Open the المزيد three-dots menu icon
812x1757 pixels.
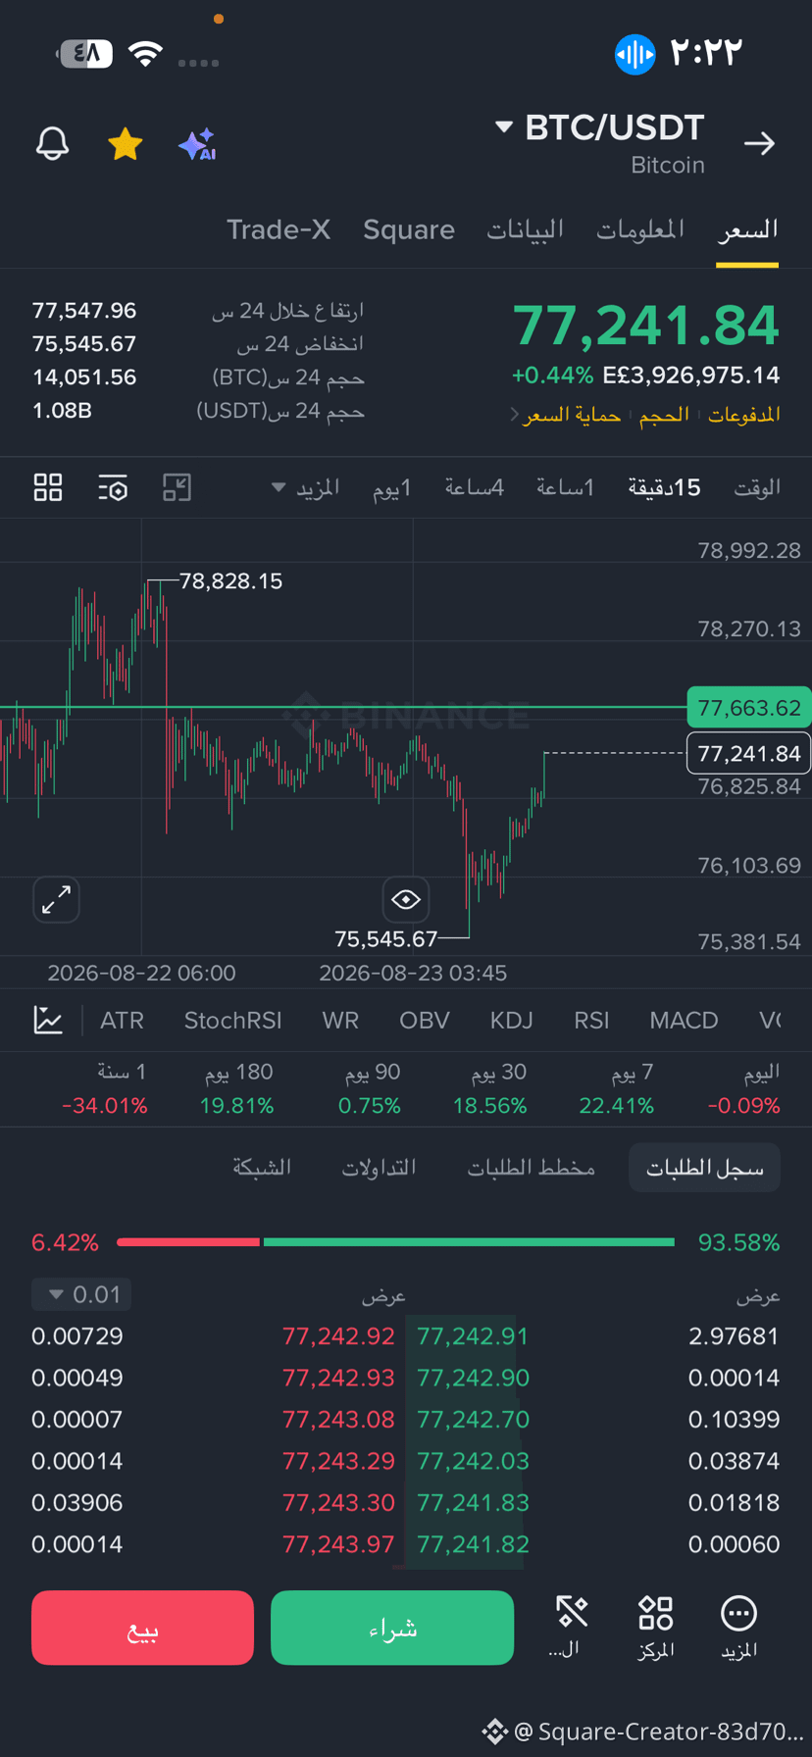tap(738, 1628)
